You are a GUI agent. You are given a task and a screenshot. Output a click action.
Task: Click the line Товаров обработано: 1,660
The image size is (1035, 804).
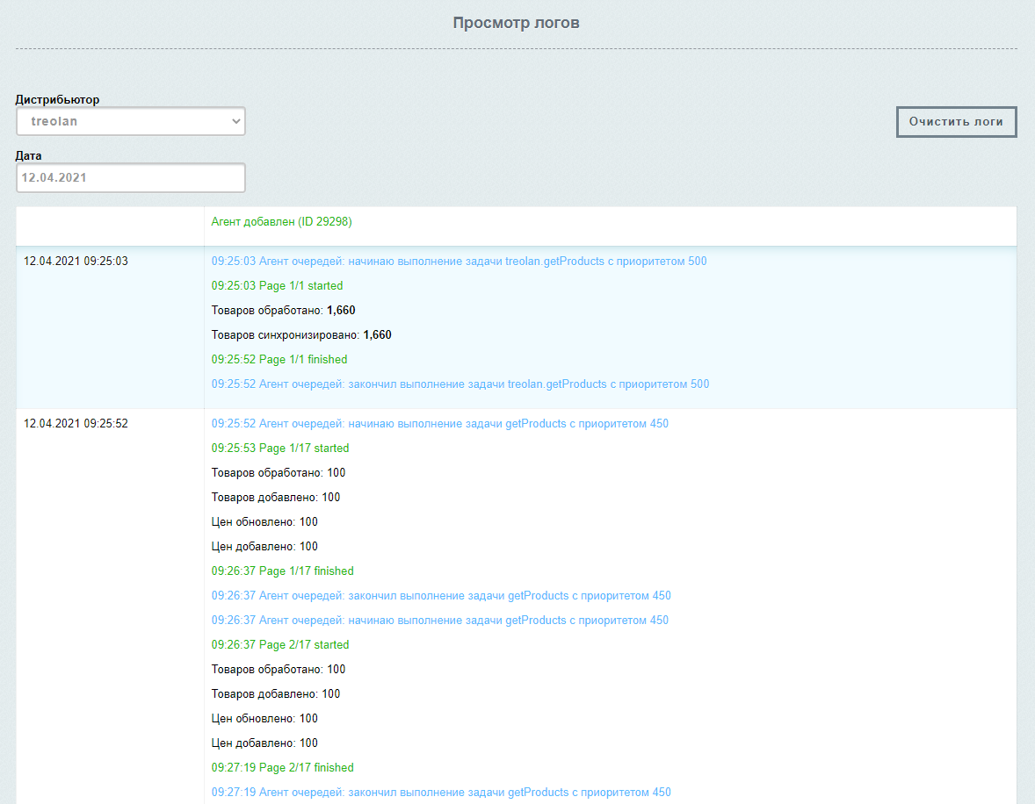pyautogui.click(x=283, y=310)
